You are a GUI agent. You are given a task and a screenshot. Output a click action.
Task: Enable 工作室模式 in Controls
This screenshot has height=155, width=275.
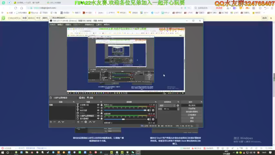[x=192, y=115]
